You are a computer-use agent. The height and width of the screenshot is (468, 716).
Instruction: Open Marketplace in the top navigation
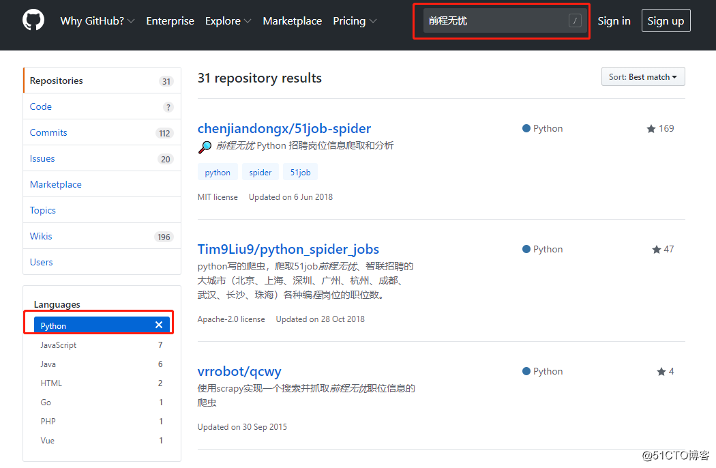pos(293,21)
